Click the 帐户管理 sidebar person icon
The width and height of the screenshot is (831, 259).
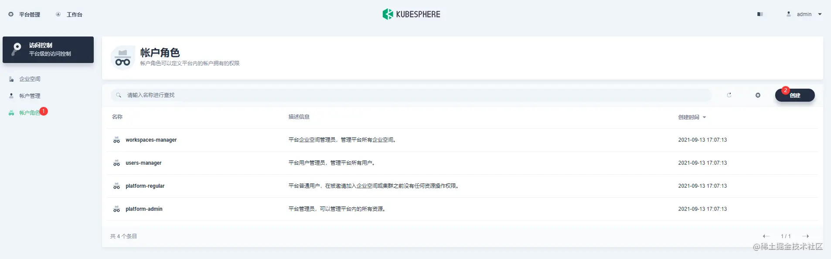click(x=11, y=96)
